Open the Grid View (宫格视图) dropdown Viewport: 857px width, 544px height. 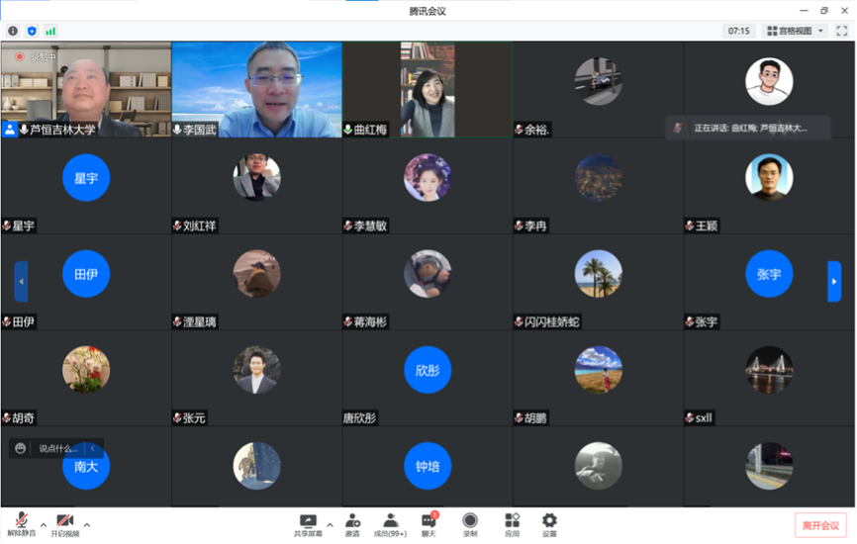click(796, 31)
